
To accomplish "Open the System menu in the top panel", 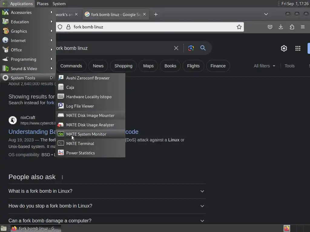I will click(x=59, y=4).
